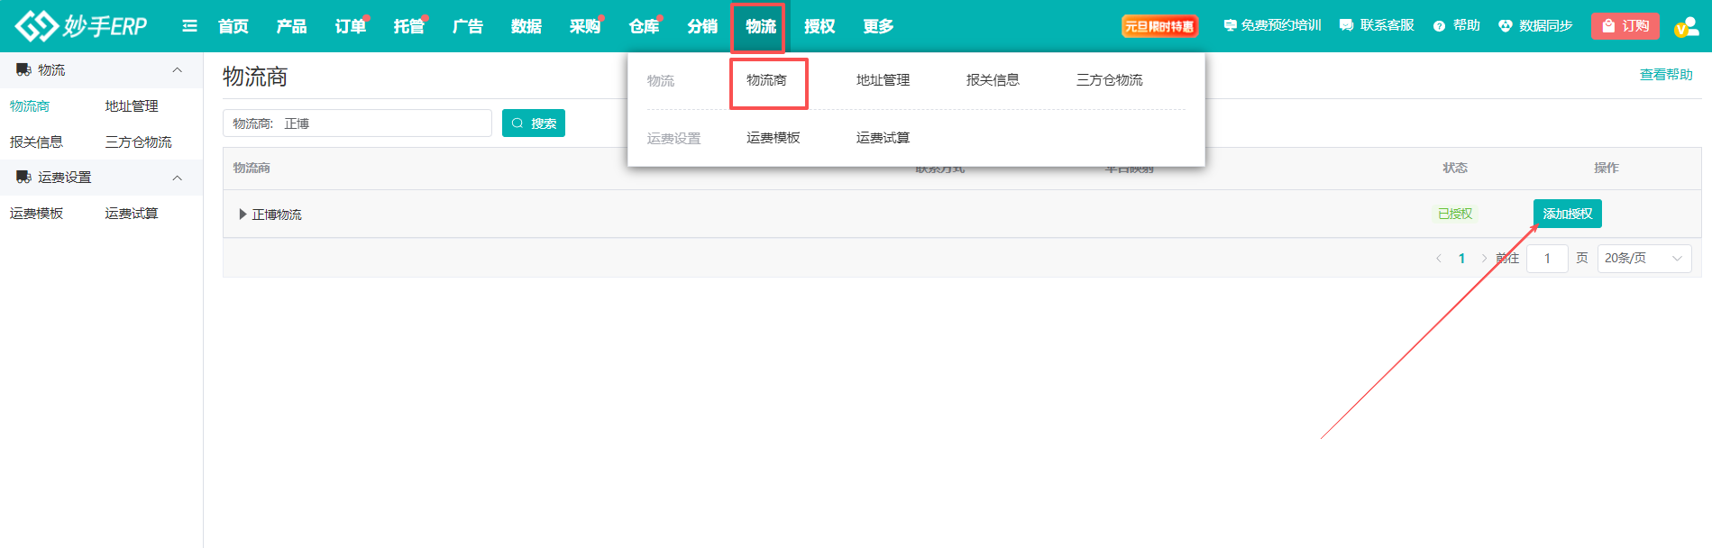The height and width of the screenshot is (548, 1712).
Task: Click the 帮助 help icon
Action: (1439, 26)
